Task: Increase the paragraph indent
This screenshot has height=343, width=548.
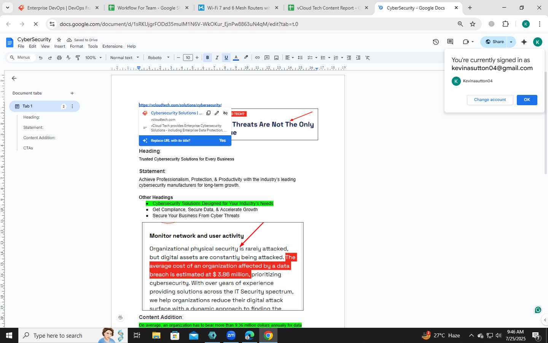Action: point(358,58)
